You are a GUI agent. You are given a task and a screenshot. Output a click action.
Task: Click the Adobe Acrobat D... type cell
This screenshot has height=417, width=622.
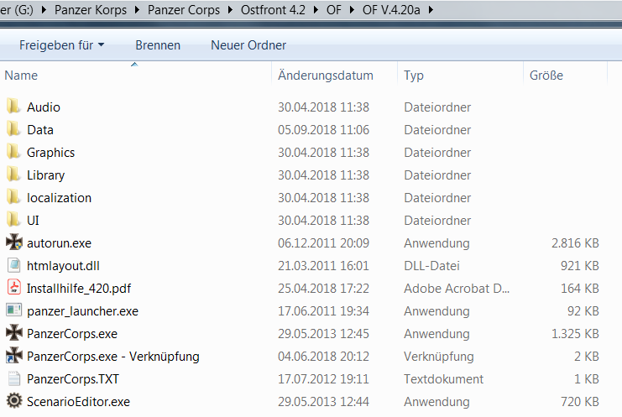click(457, 288)
